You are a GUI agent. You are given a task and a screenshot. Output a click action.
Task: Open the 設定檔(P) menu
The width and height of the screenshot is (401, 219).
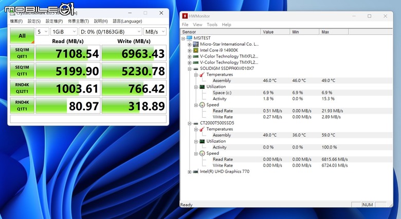pos(54,21)
